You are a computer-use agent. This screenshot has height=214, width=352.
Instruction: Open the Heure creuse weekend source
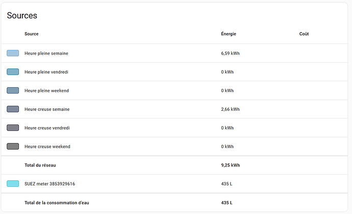(x=47, y=147)
